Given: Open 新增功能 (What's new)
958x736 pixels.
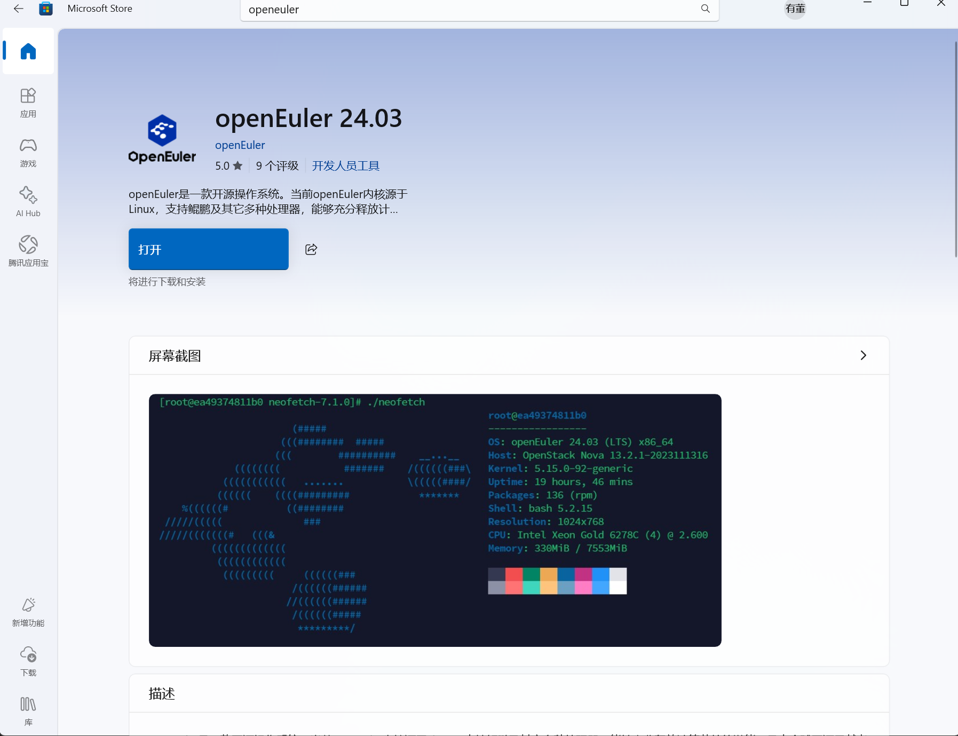Looking at the screenshot, I should (x=28, y=612).
